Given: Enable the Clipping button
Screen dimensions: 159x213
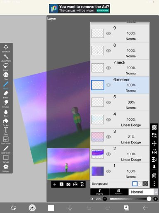Looking at the screenshot, I should click(99, 192).
